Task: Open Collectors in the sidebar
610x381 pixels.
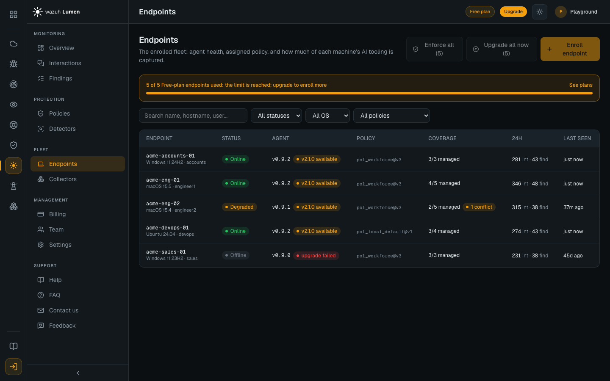Action: click(x=78, y=179)
